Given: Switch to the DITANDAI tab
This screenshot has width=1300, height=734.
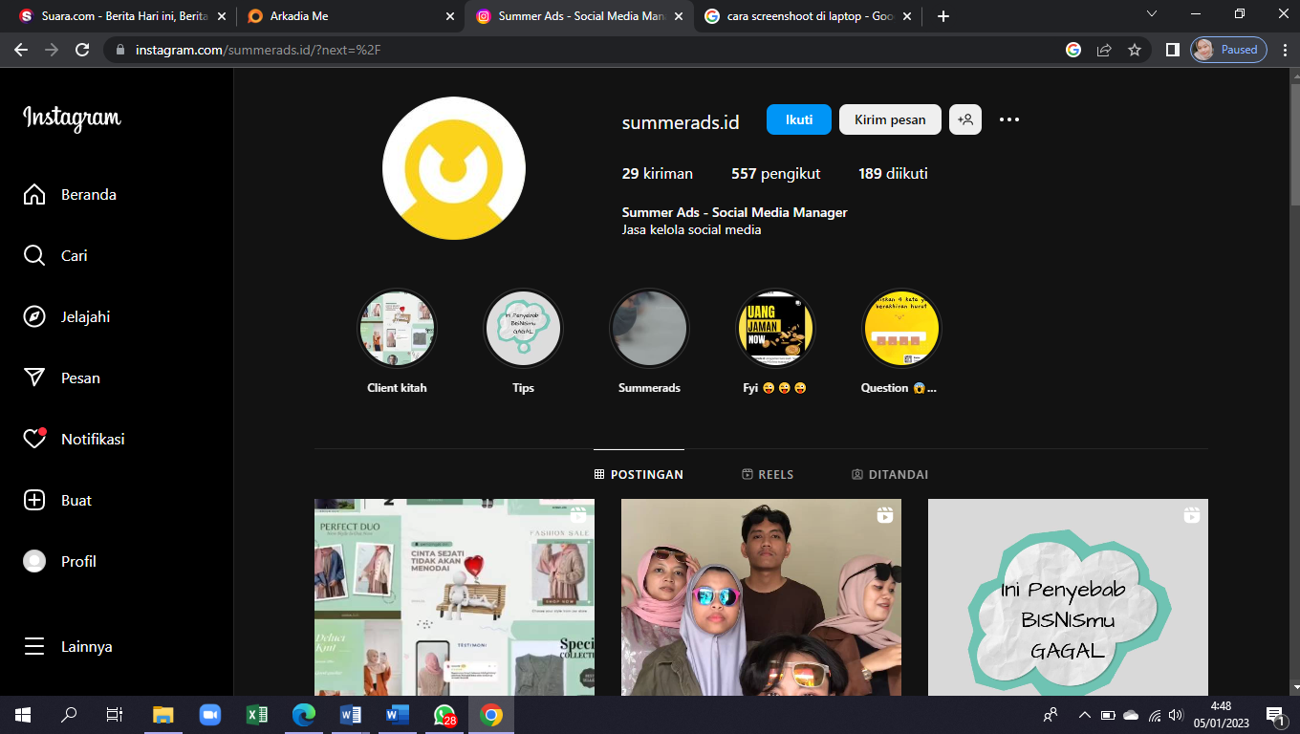Looking at the screenshot, I should [x=889, y=475].
